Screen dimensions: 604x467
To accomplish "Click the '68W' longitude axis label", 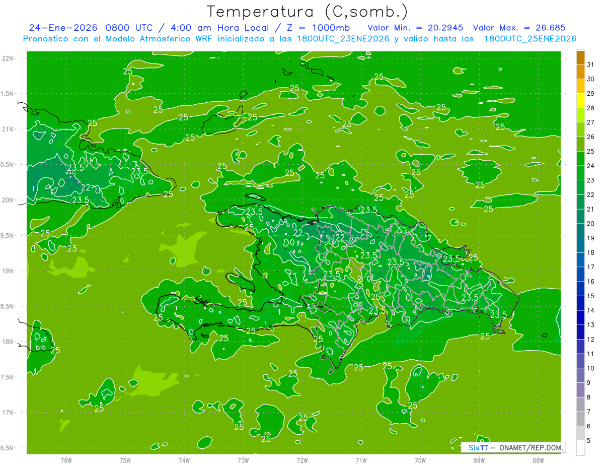I will 538,460.
